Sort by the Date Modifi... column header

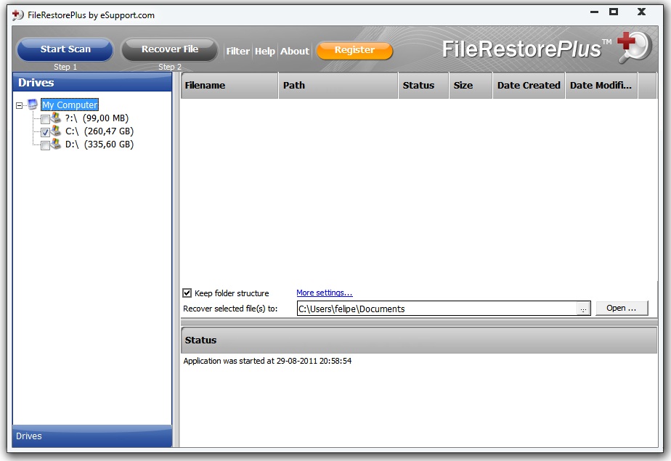(x=601, y=86)
